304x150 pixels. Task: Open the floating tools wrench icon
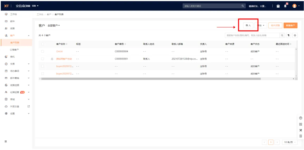pyautogui.click(x=301, y=130)
